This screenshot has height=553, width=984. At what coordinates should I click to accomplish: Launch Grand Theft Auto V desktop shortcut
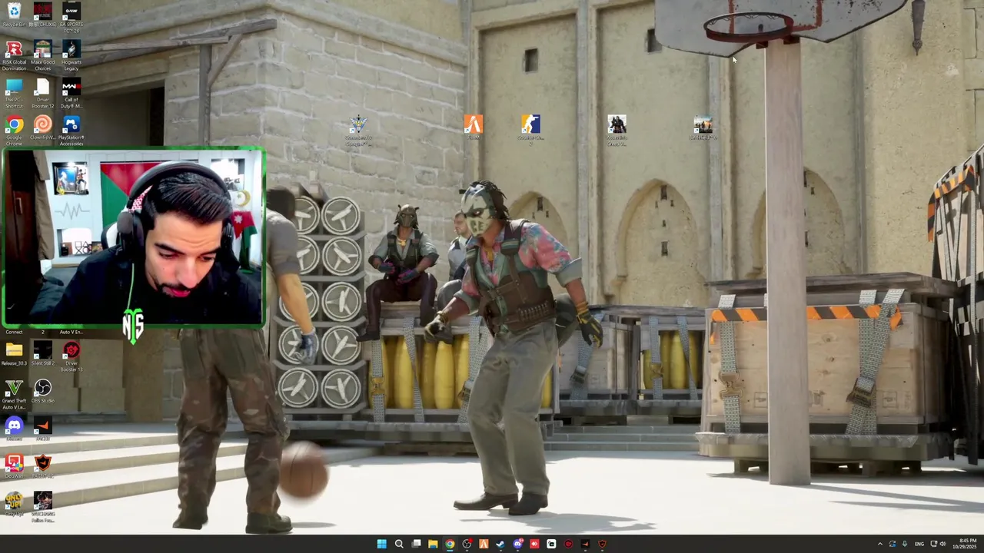point(14,393)
